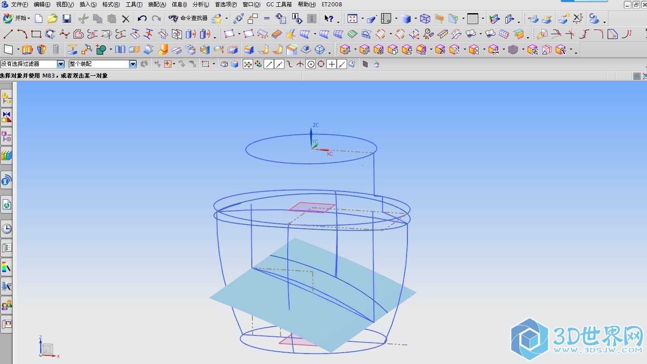Image resolution: width=647 pixels, height=364 pixels.
Task: Toggle the midpoint snap option
Action: (279, 64)
